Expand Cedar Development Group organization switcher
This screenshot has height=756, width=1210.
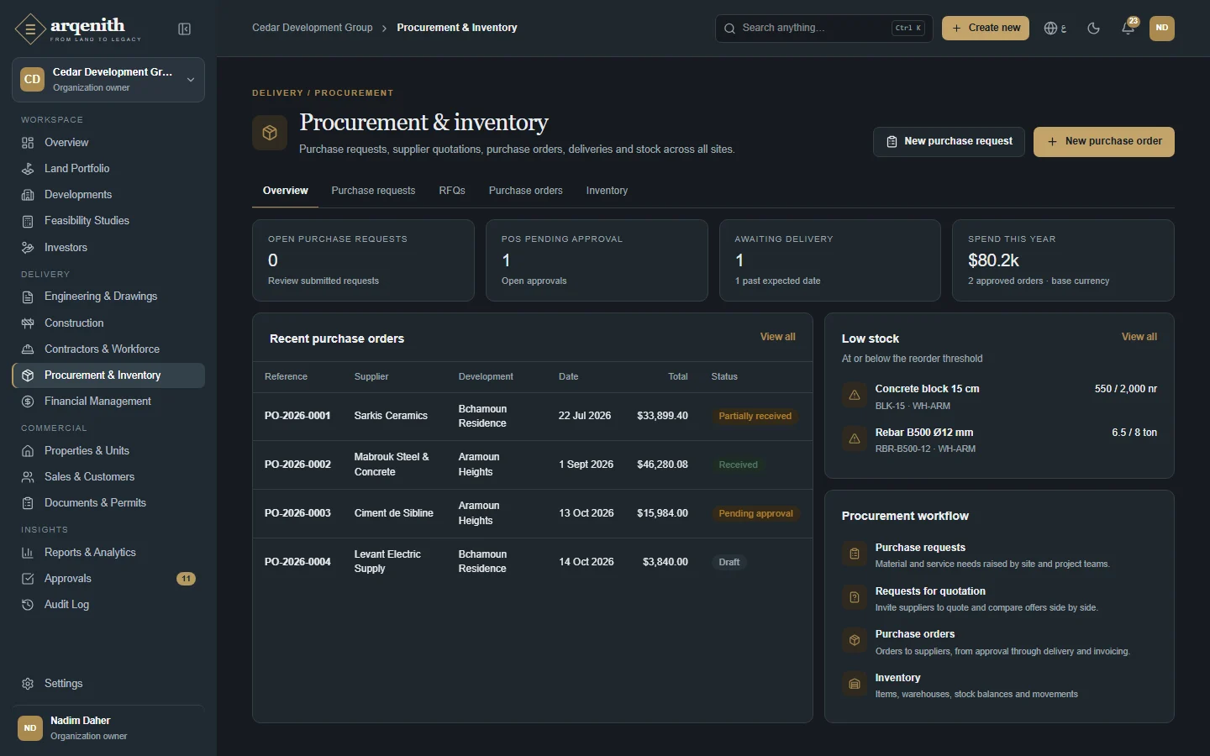(108, 80)
